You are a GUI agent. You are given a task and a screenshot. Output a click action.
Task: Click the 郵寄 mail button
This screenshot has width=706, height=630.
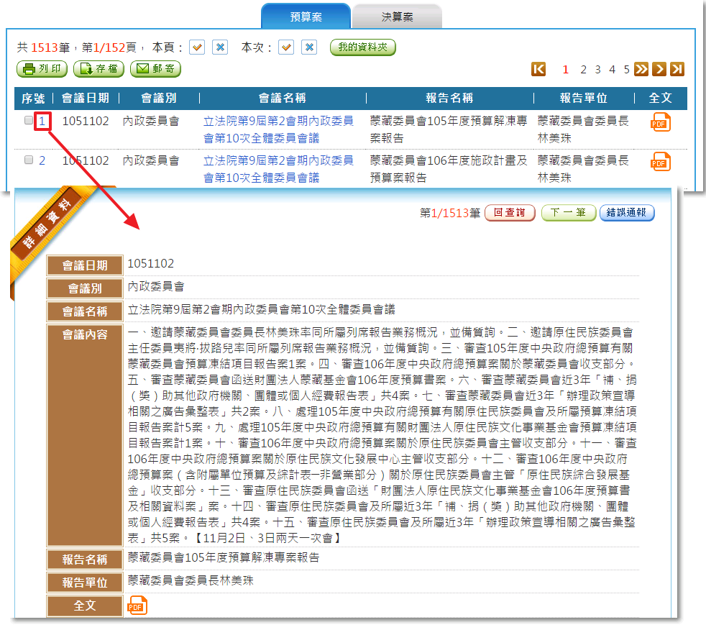[x=155, y=69]
